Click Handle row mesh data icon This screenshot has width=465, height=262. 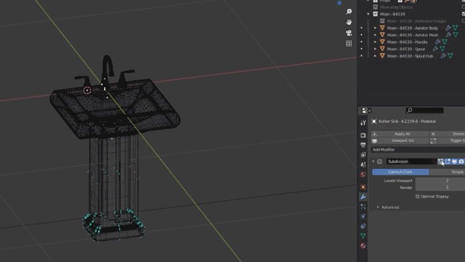tap(445, 42)
